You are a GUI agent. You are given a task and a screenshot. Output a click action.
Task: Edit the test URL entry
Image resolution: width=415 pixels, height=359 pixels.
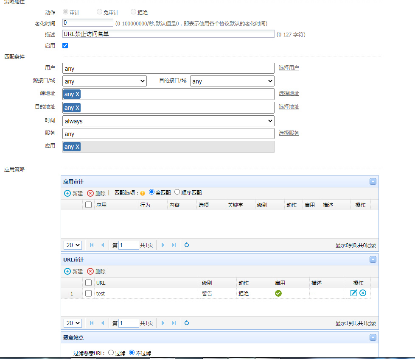click(353, 293)
